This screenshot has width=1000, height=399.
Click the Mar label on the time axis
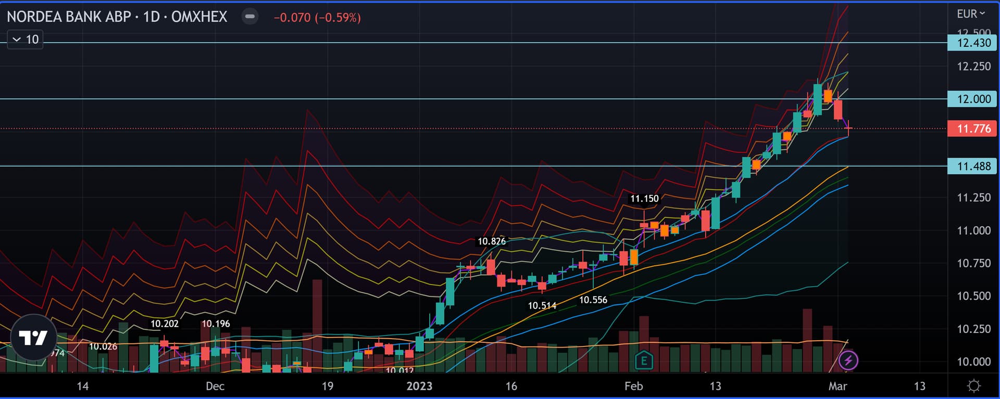click(838, 386)
